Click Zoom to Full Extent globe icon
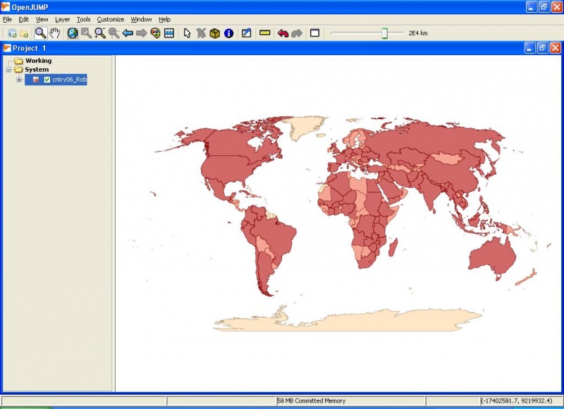This screenshot has width=564, height=409. tap(73, 33)
